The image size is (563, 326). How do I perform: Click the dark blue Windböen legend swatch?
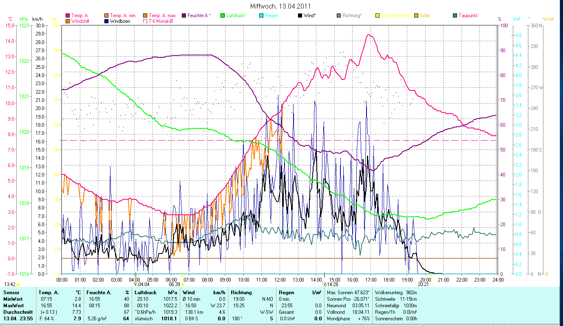[106, 21]
